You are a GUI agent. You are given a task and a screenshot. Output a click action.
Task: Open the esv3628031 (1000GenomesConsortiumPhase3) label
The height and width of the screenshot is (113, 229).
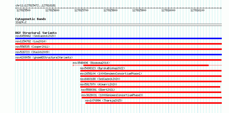click(112, 95)
